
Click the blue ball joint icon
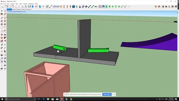(74, 7)
